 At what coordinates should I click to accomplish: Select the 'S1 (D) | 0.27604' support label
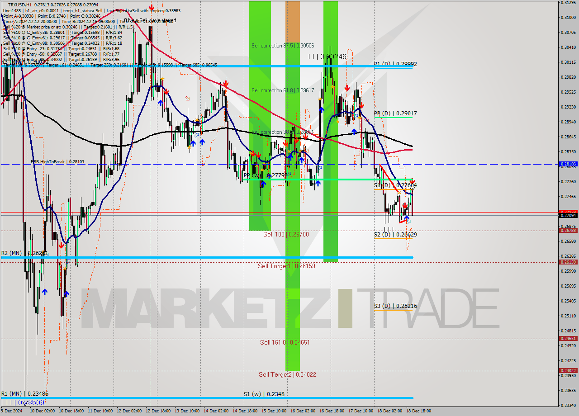tap(395, 185)
